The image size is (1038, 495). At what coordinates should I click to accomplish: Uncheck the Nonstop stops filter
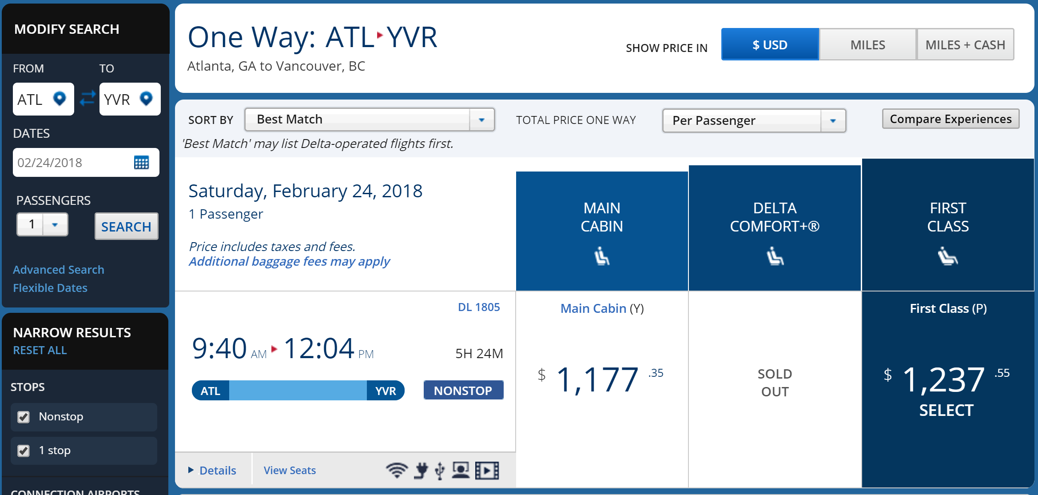(x=24, y=417)
